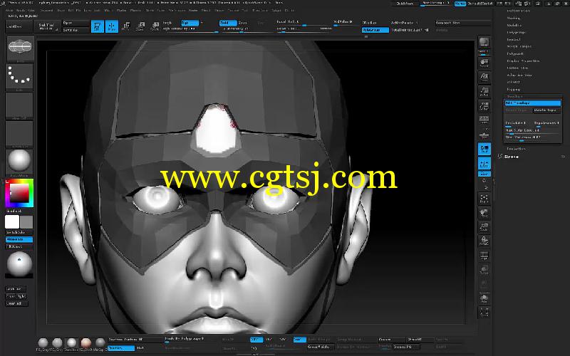
Task: Toggle Edit mode button
Action: click(98, 26)
